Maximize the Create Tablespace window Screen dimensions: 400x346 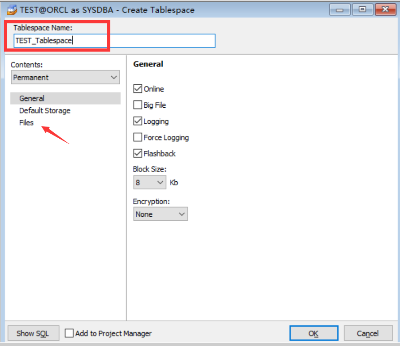click(x=362, y=10)
